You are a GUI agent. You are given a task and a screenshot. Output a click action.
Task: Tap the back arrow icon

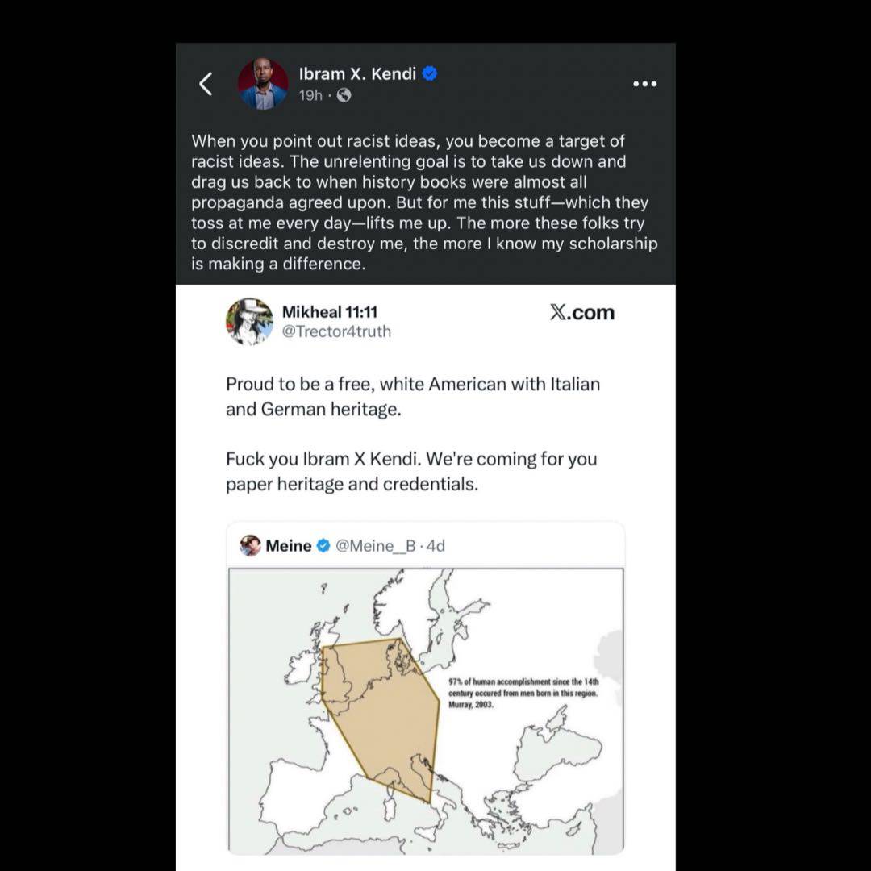pos(206,84)
